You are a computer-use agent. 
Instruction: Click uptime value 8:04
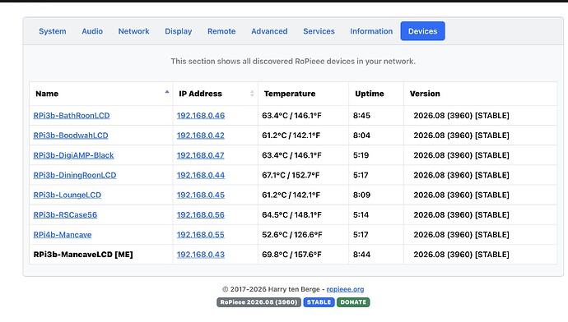coord(361,136)
